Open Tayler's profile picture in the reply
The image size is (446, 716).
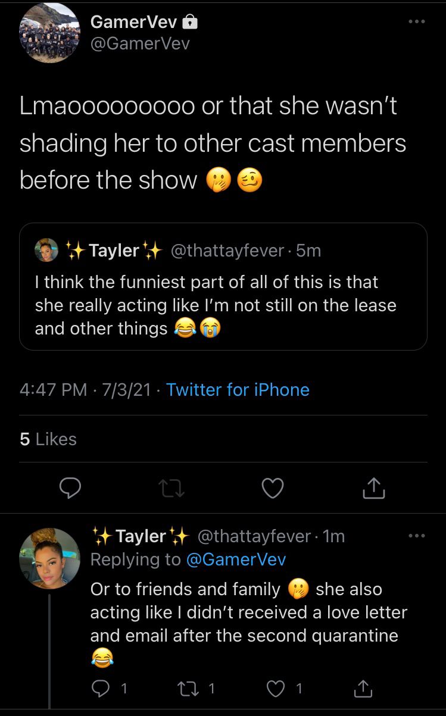coord(49,558)
